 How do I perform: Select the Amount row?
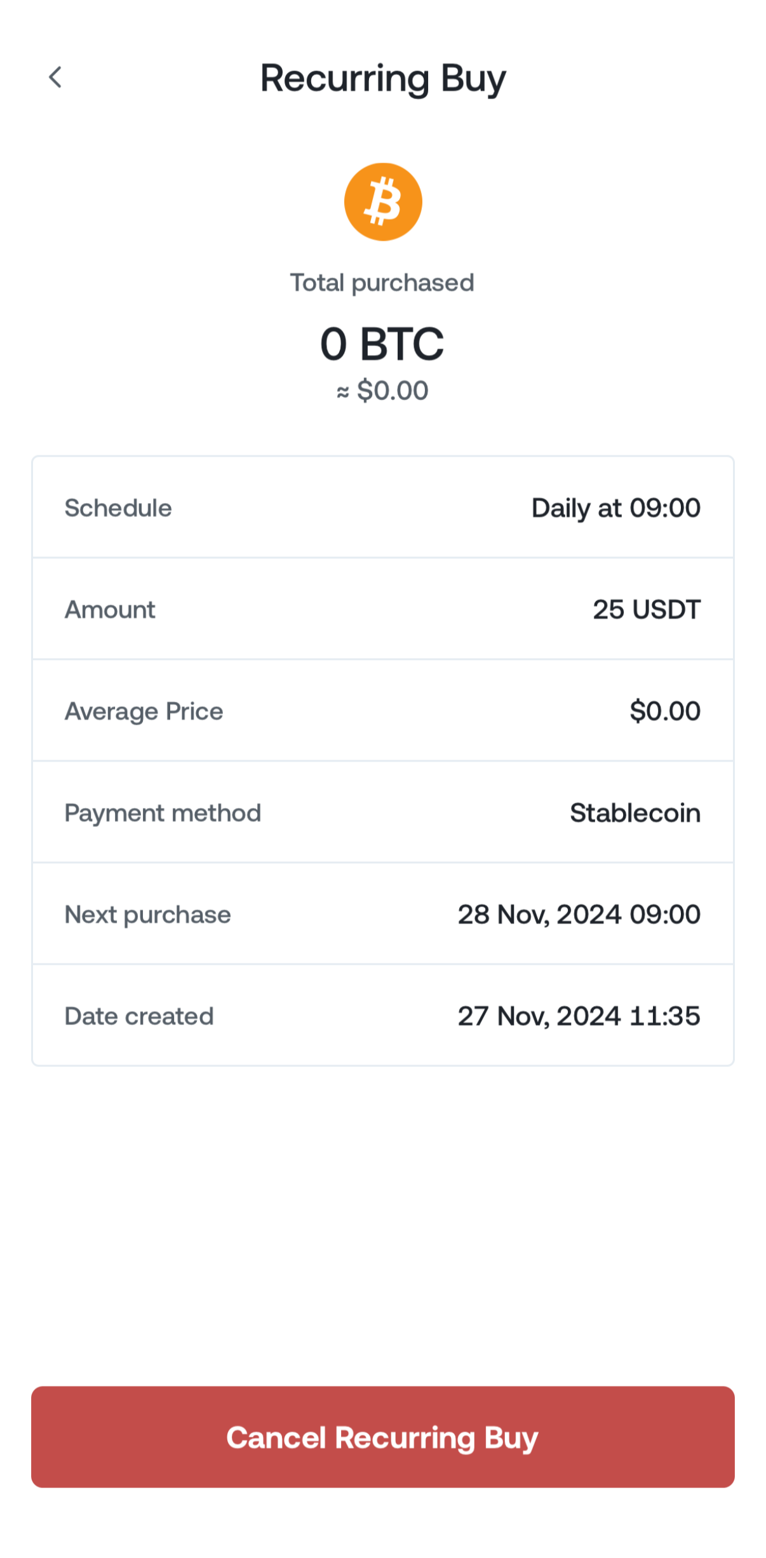coord(109,610)
